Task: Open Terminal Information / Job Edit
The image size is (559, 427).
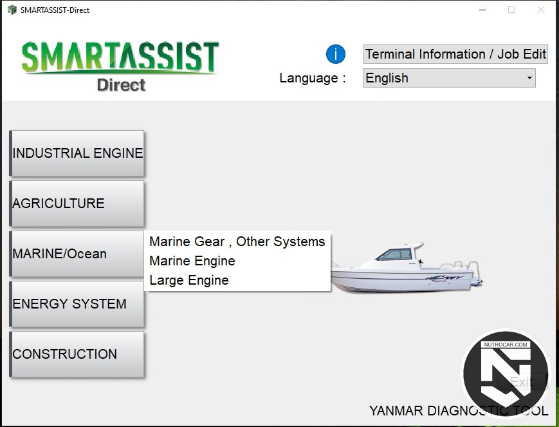Action: tap(455, 54)
